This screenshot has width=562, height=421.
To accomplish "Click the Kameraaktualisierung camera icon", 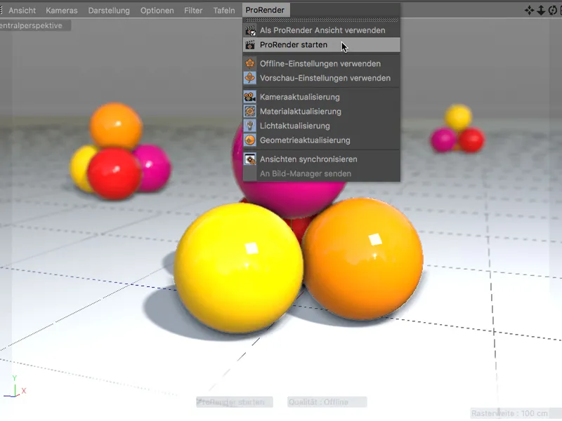I will [x=250, y=97].
